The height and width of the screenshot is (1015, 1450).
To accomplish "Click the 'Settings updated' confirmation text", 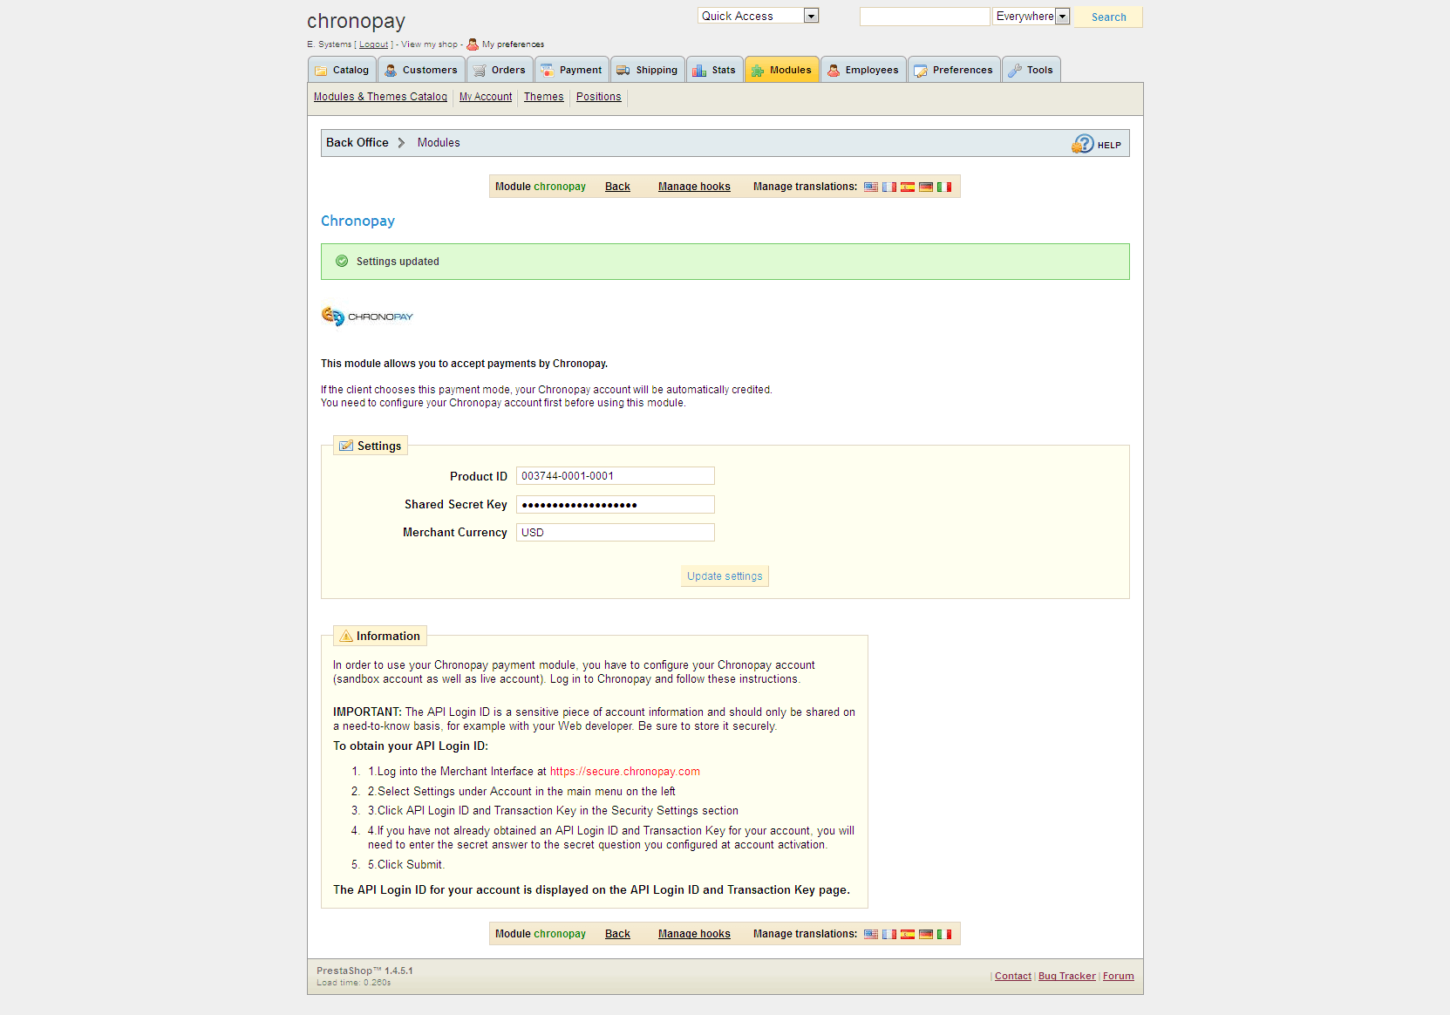I will coord(398,262).
